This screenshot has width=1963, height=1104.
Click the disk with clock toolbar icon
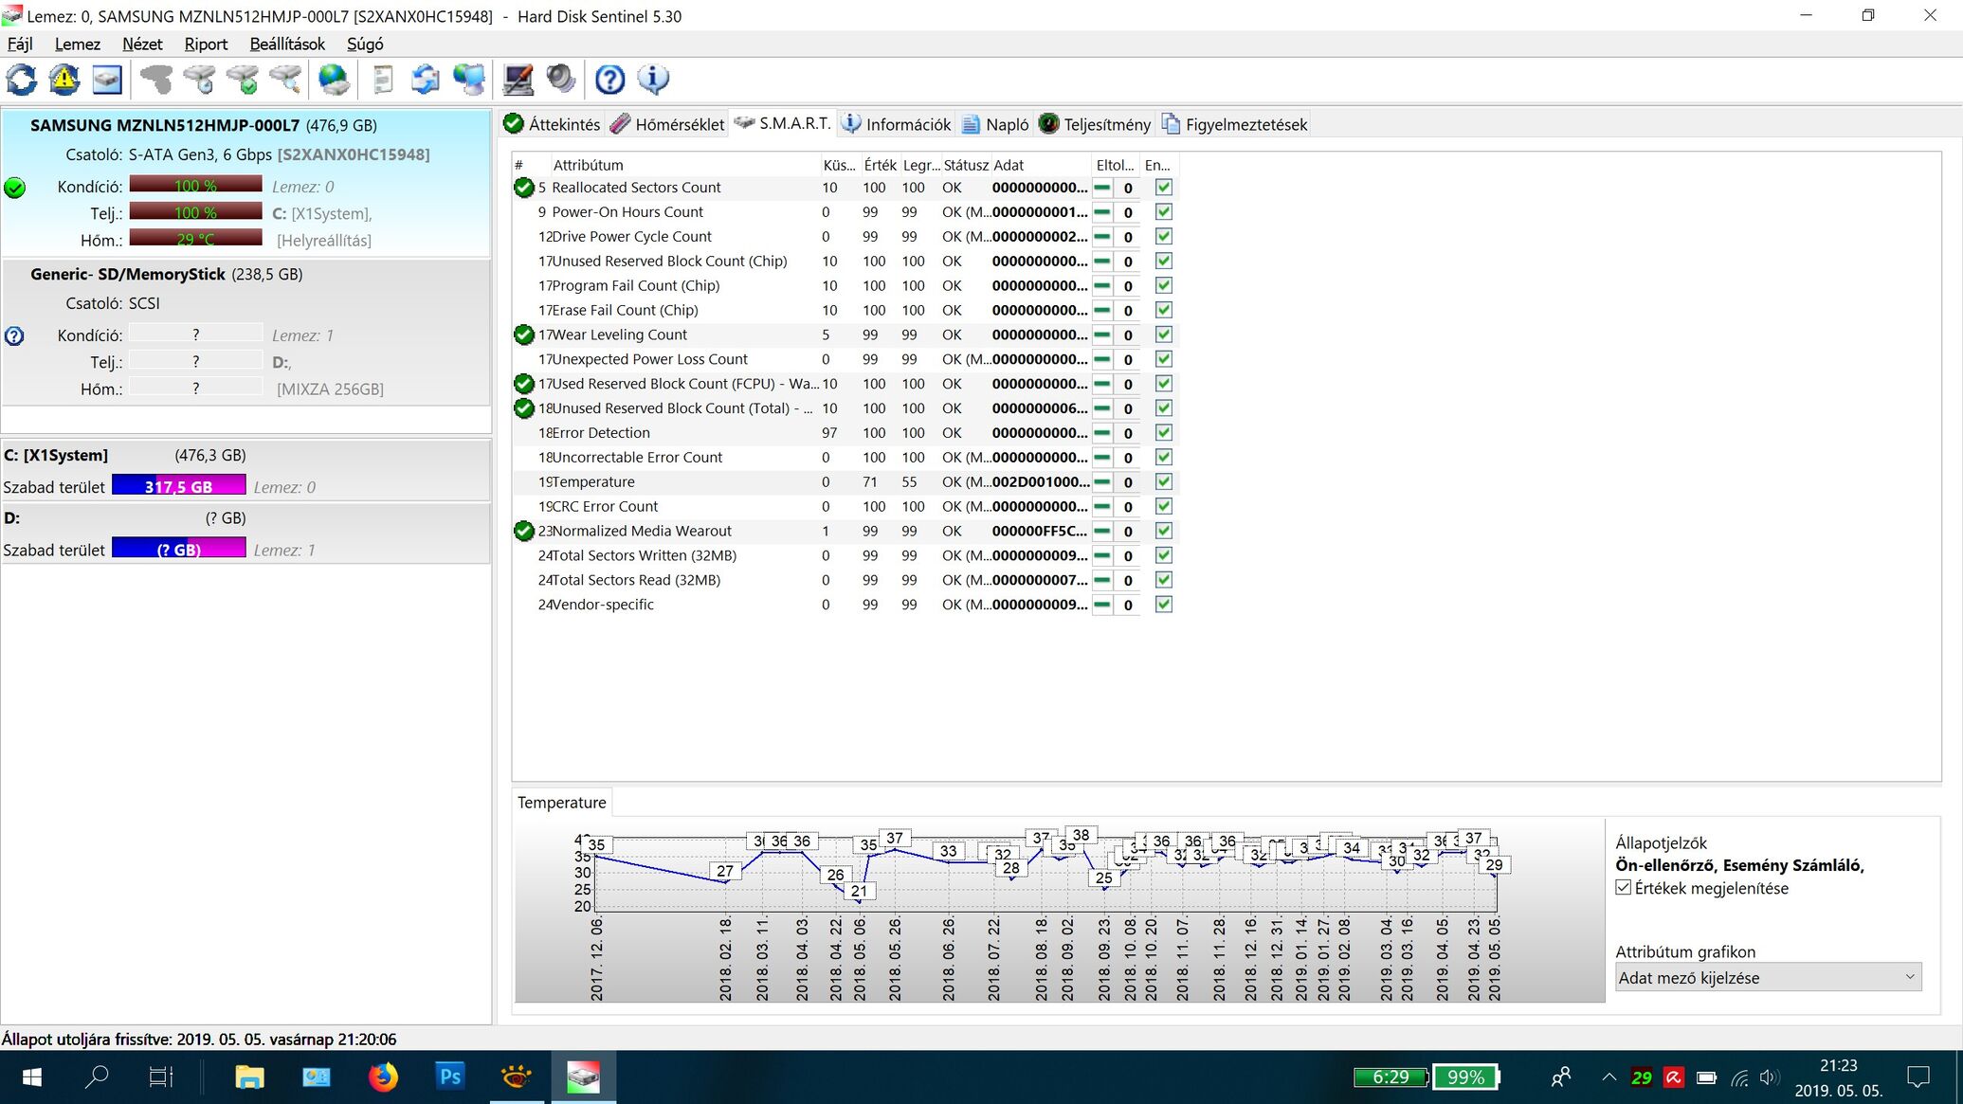tap(199, 80)
